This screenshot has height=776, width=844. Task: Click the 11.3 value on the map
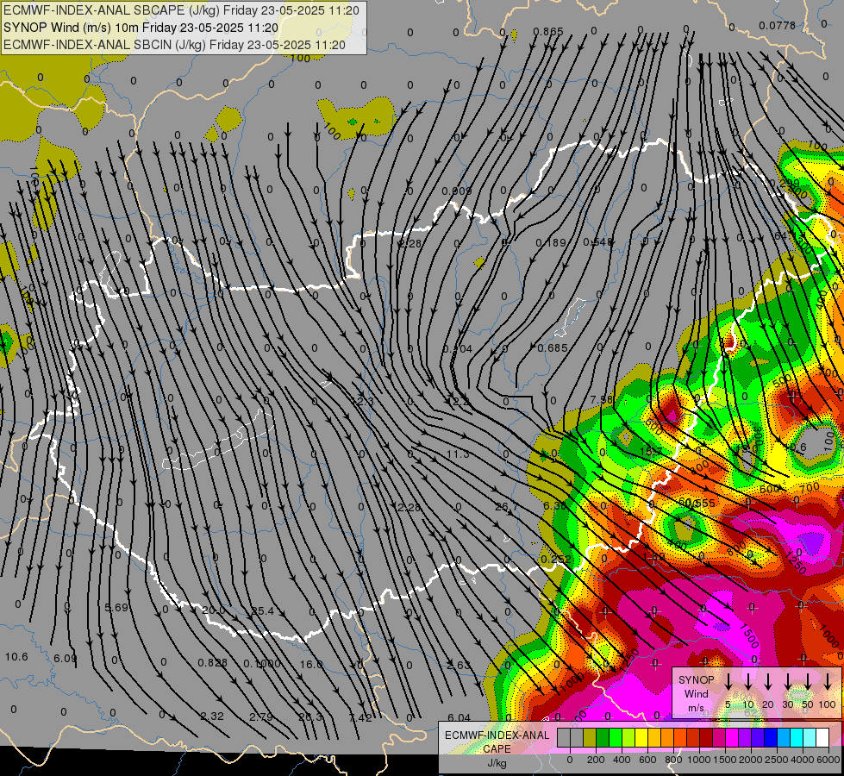tap(458, 454)
